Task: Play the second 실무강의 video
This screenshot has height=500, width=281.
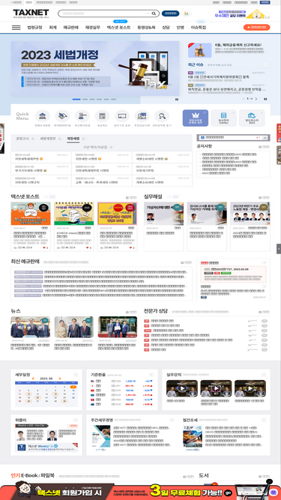Action: pyautogui.click(x=216, y=388)
